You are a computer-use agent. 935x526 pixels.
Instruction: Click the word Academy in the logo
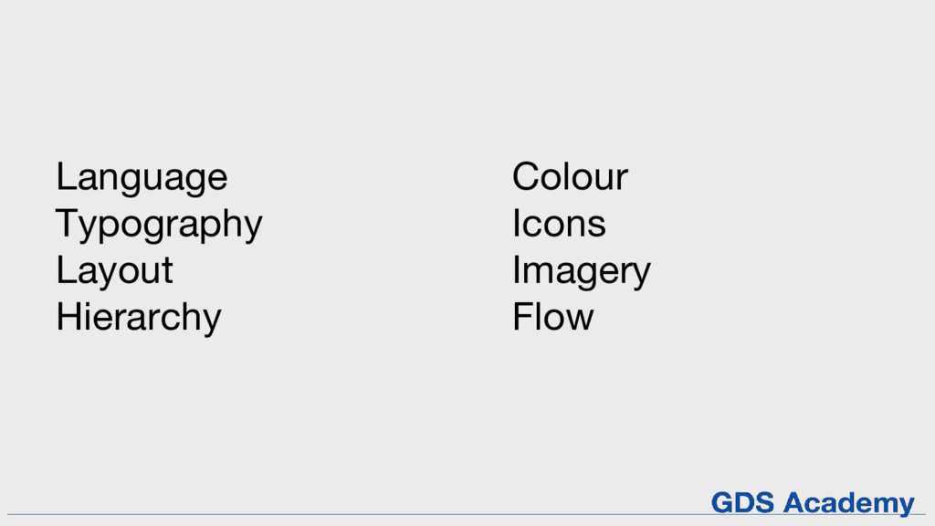pos(849,503)
